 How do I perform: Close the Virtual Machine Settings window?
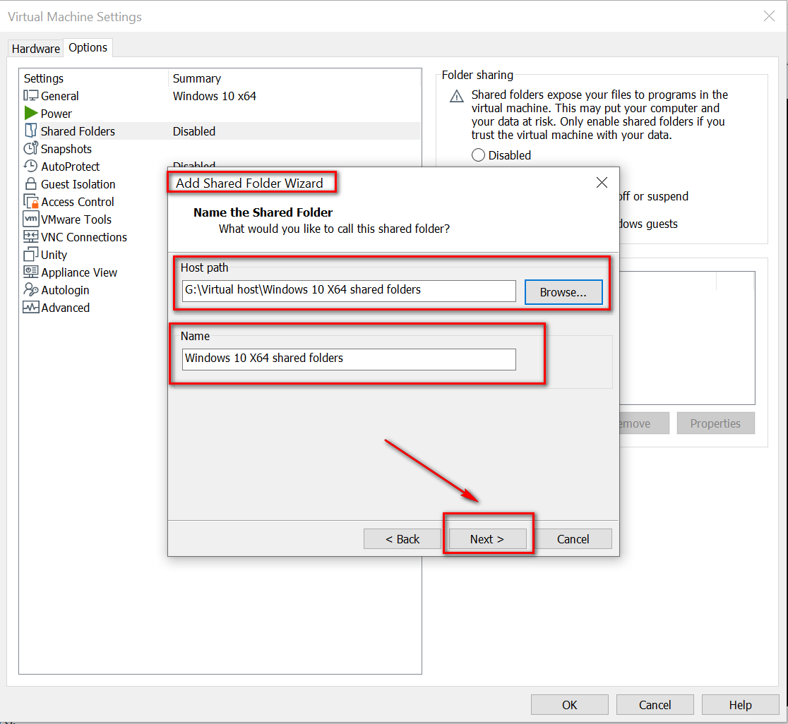[x=769, y=16]
